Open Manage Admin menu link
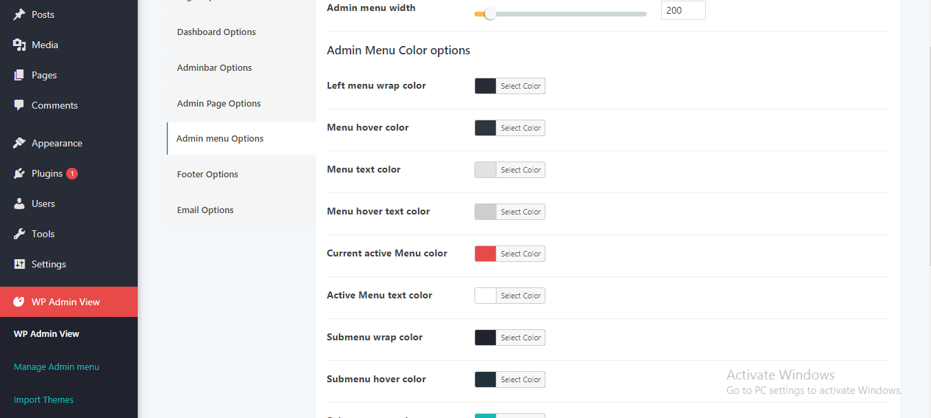Screen dimensions: 931x418 coord(56,367)
